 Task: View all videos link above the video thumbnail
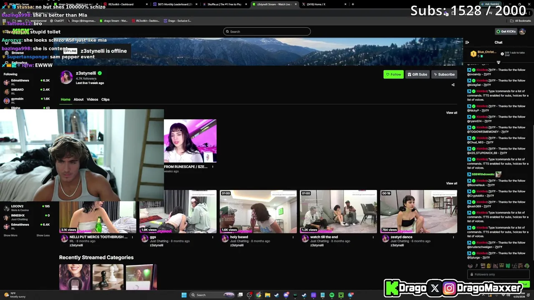(451, 113)
